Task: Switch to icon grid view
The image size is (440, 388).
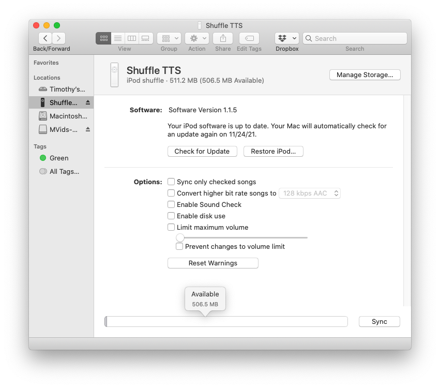Action: tap(103, 38)
